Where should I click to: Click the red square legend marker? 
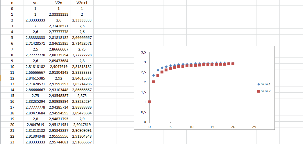(259, 91)
